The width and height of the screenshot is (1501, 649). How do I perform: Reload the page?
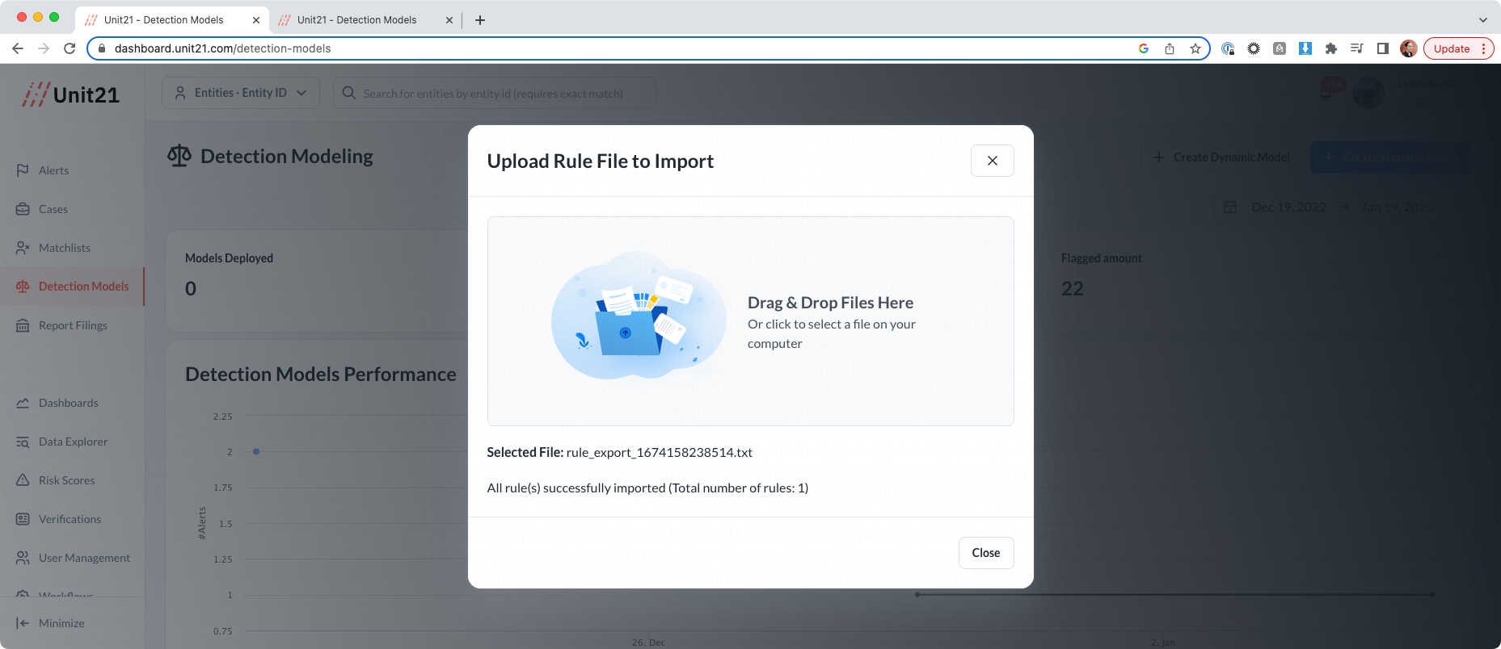tap(70, 48)
